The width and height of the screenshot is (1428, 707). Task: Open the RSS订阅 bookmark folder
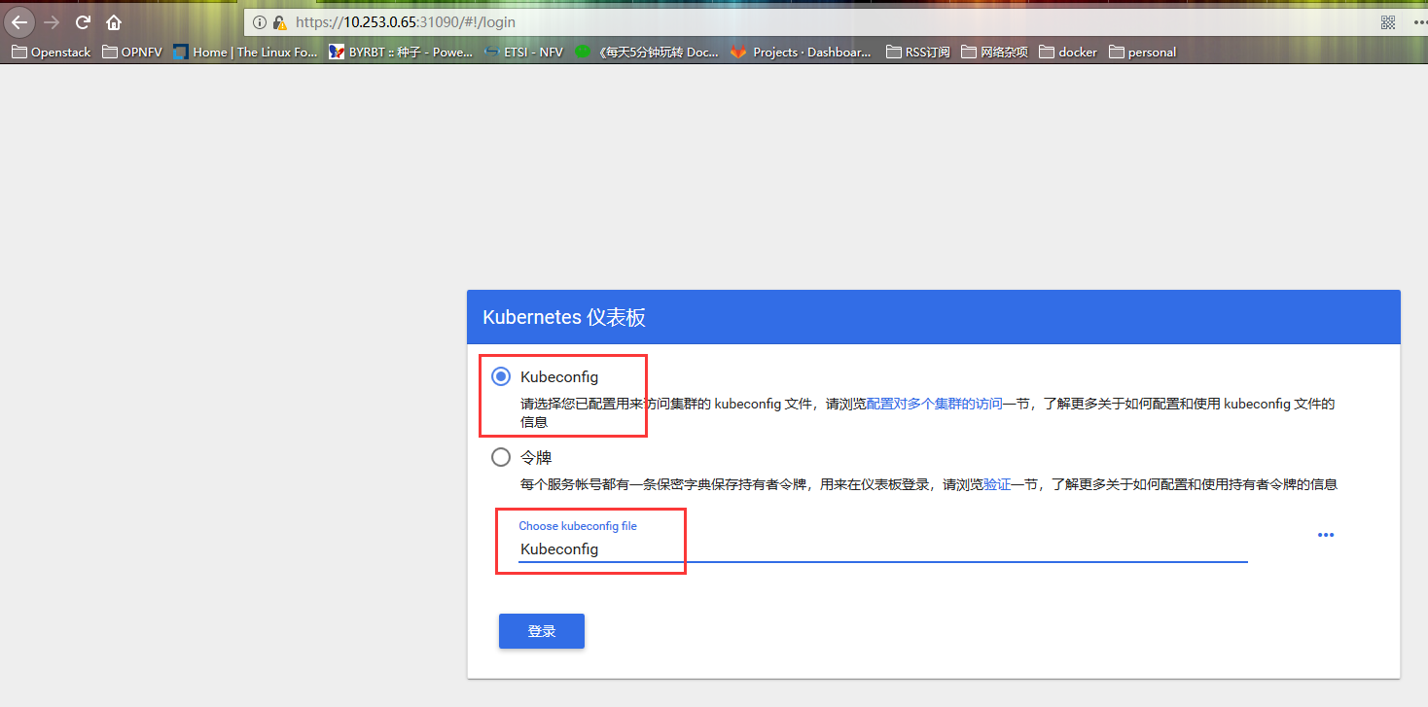917,53
